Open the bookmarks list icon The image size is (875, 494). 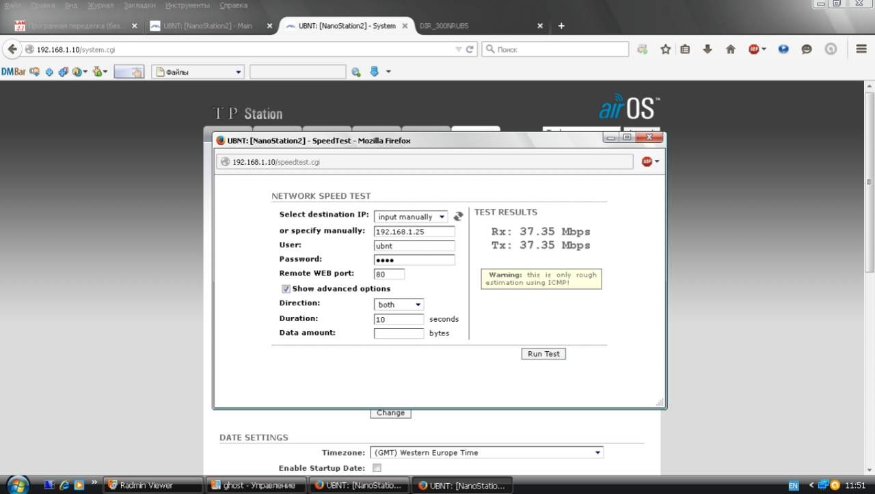coord(685,49)
